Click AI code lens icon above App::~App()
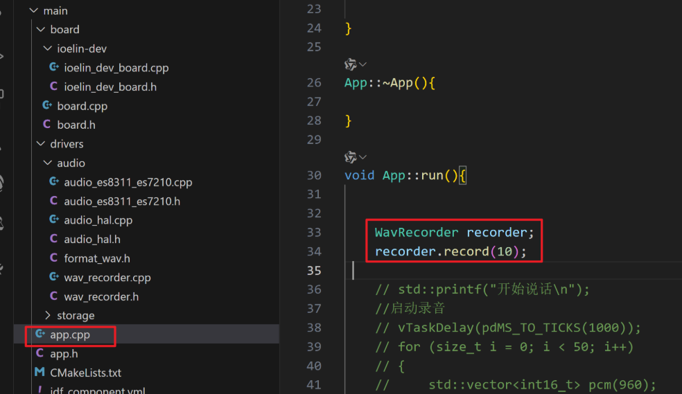 pyautogui.click(x=351, y=64)
